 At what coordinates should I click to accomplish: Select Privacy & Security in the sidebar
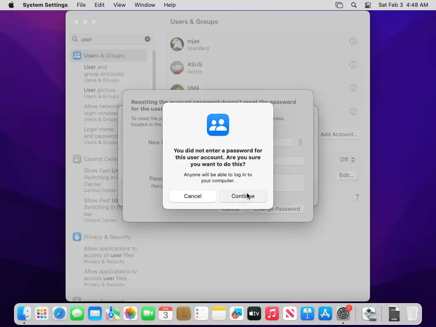107,237
